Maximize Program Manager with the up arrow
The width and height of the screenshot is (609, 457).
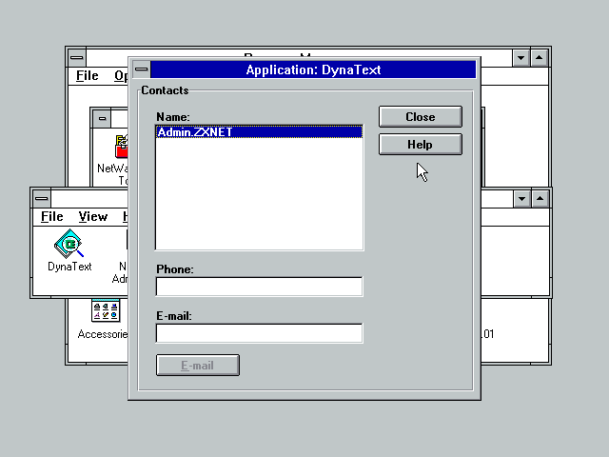click(540, 58)
